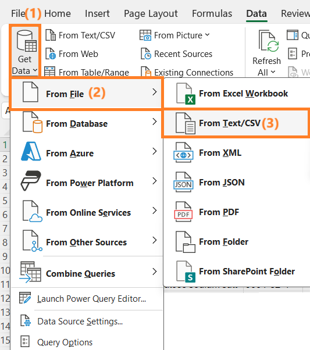
Task: Click the From Azure logo icon
Action: [31, 152]
